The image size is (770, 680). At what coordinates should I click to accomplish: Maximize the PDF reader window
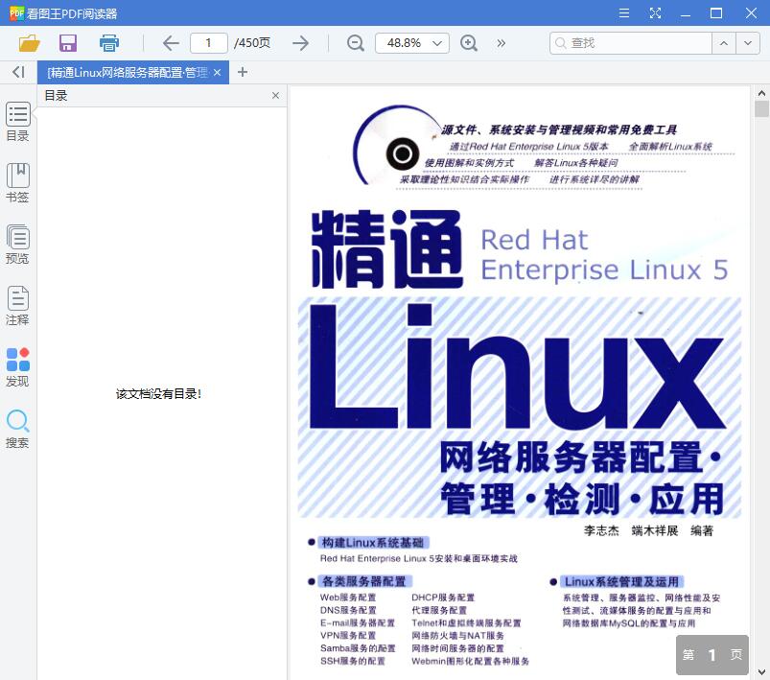pyautogui.click(x=716, y=13)
